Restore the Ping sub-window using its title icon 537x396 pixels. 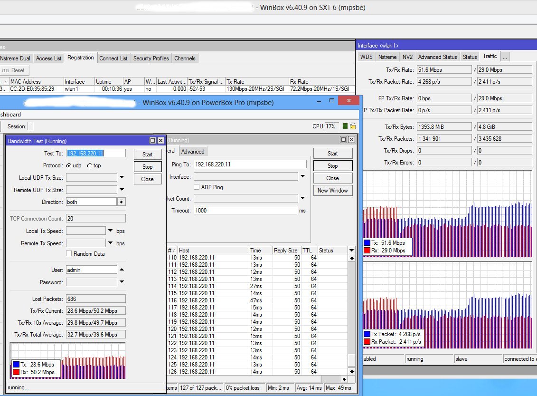[343, 140]
